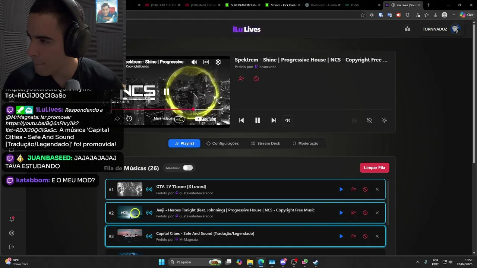Open the Stream Deck tab

265,143
